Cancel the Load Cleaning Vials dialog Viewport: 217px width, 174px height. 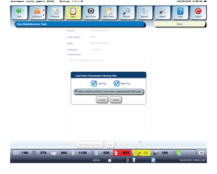116,100
